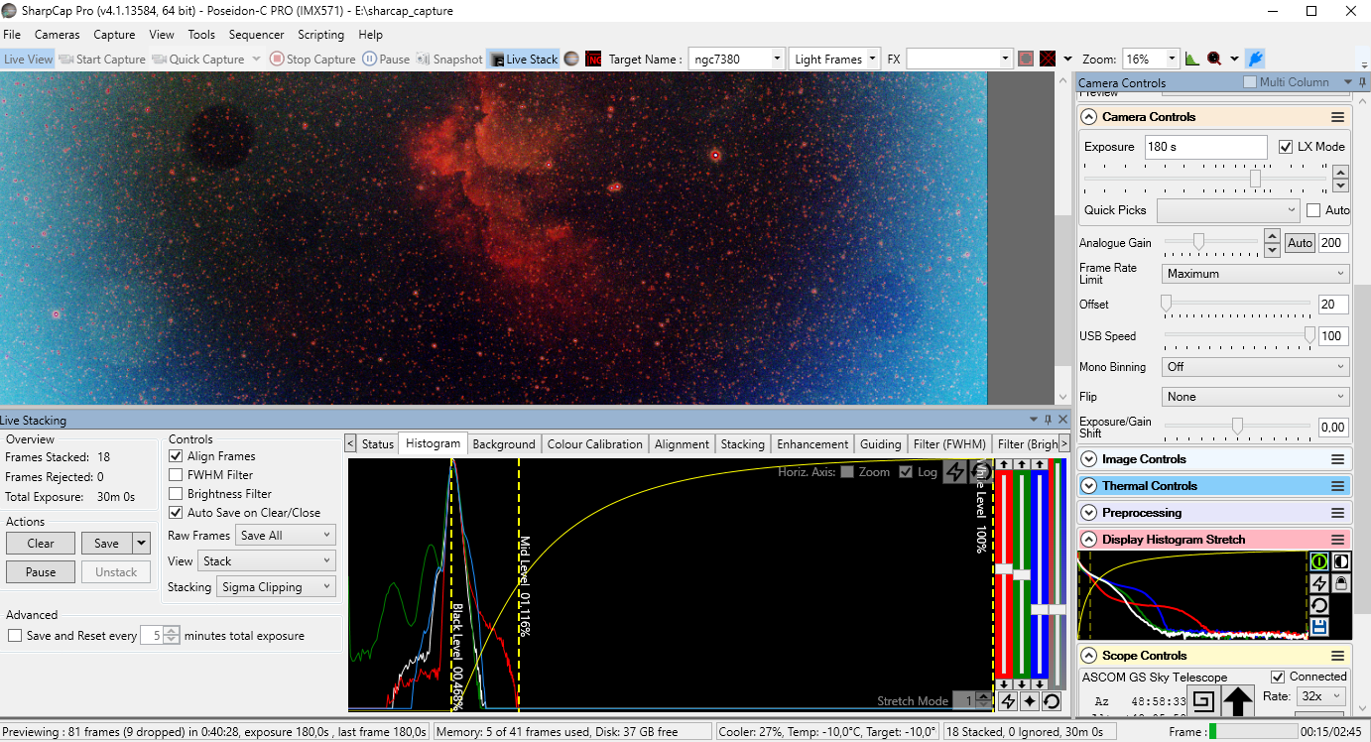
Task: Stop the capture via Stop Capture
Action: click(312, 60)
